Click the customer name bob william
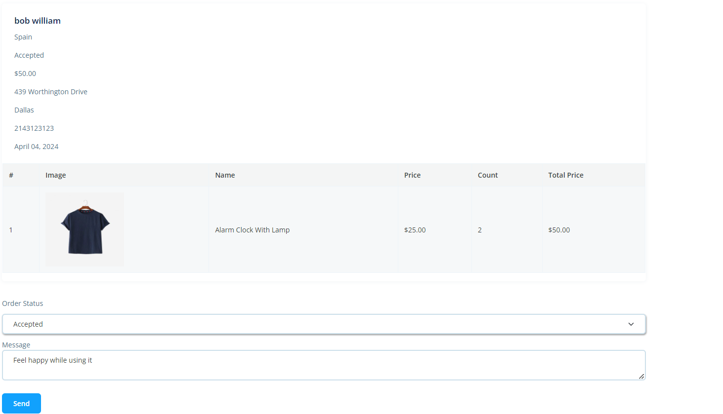The width and height of the screenshot is (723, 414). coord(38,21)
